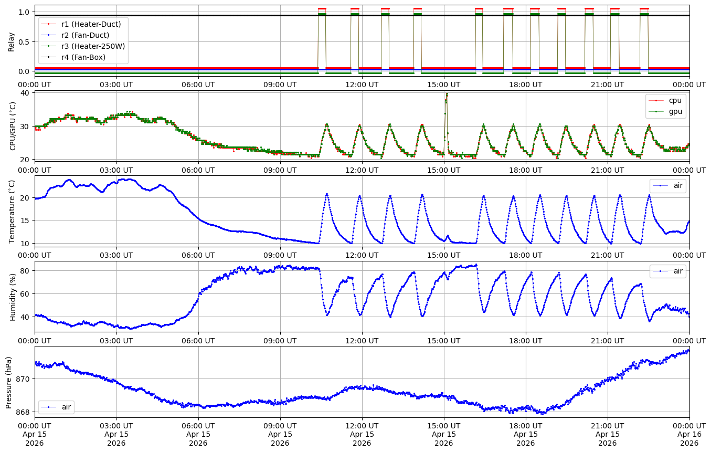The width and height of the screenshot is (711, 452).
Task: Click the Humidity (%) y-axis label
Action: 13,297
